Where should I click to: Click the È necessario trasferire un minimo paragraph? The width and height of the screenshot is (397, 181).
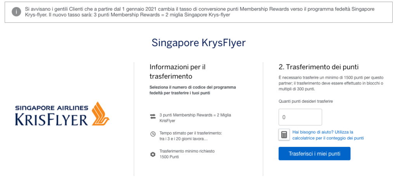point(331,83)
